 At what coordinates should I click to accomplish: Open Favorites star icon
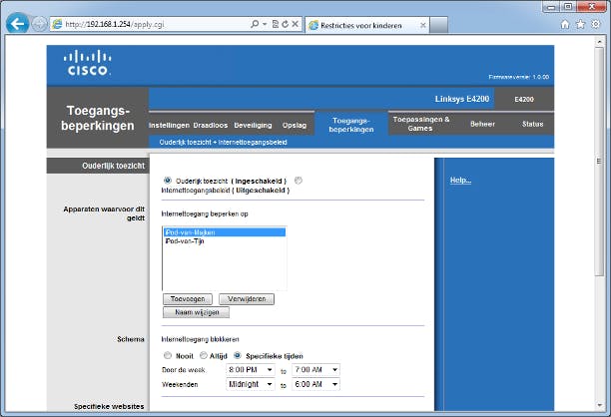point(580,25)
